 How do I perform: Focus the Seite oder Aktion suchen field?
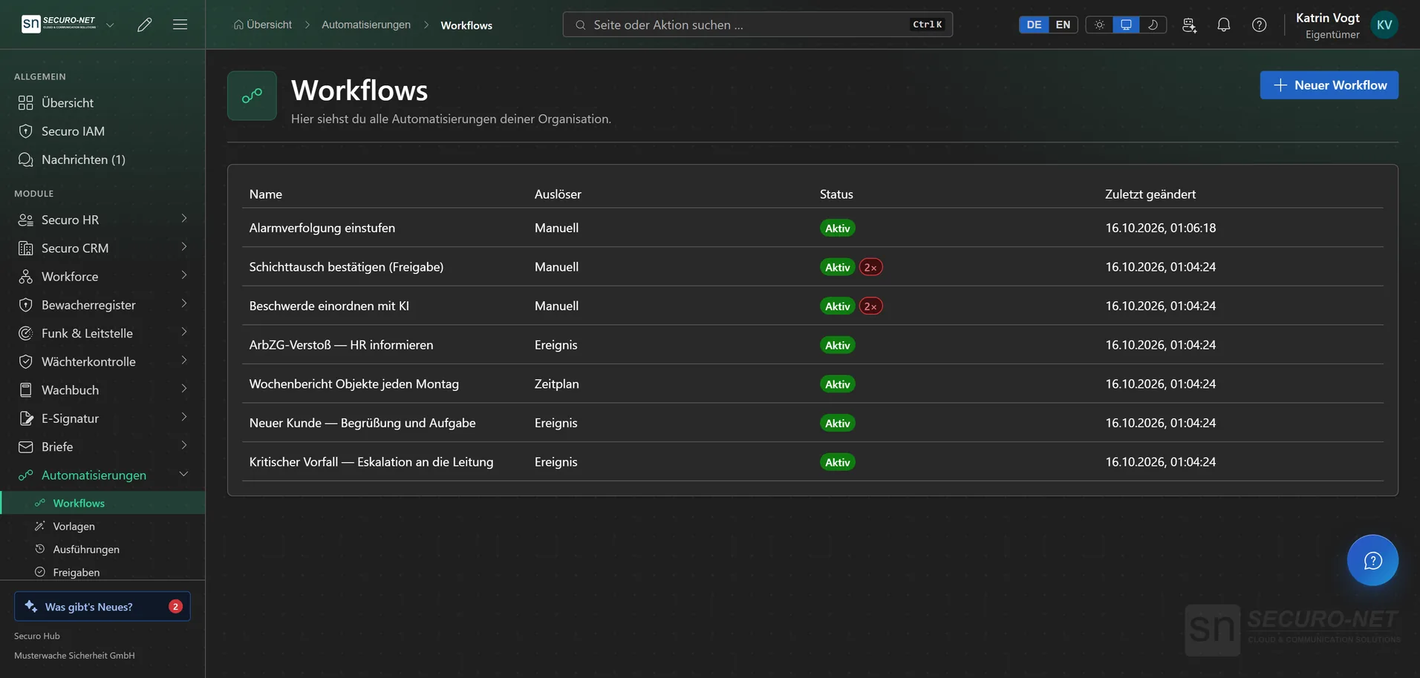(x=758, y=24)
